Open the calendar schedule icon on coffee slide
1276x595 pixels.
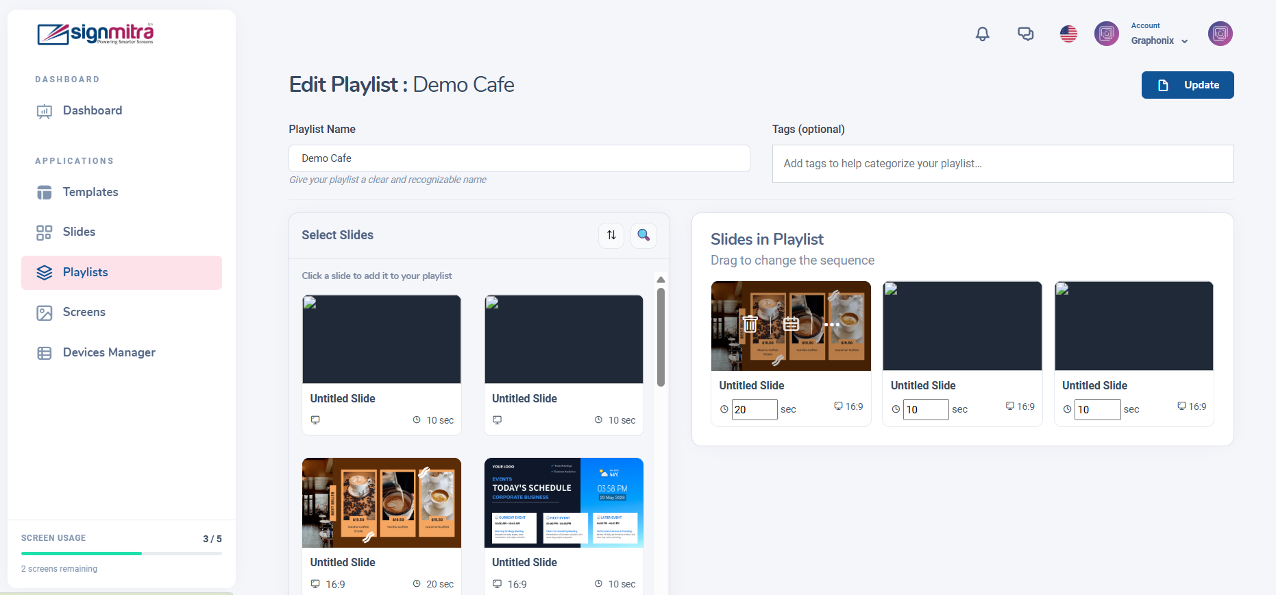tap(791, 324)
